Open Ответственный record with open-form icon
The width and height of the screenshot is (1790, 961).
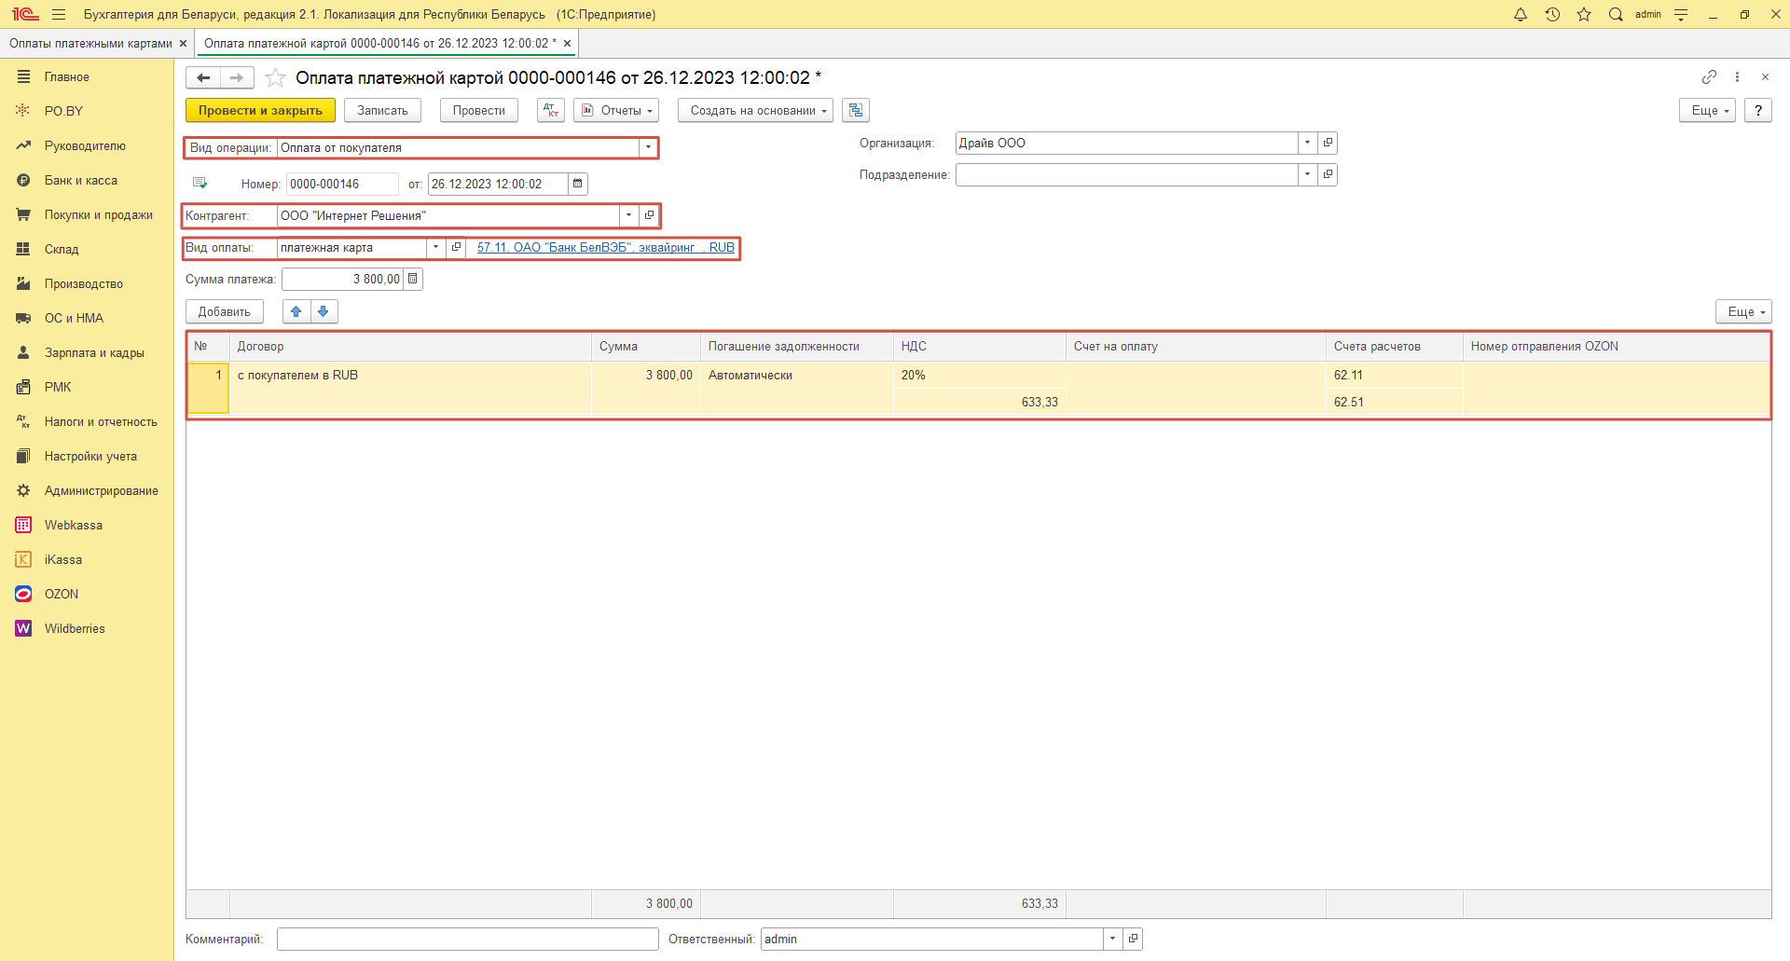tap(1133, 939)
